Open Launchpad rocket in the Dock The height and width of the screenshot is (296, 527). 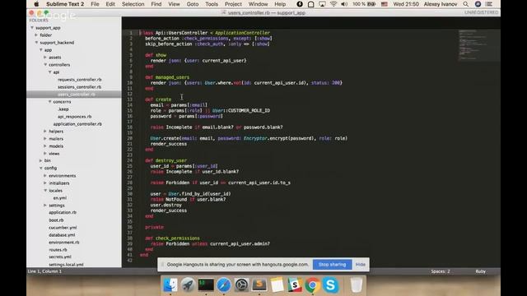[188, 285]
